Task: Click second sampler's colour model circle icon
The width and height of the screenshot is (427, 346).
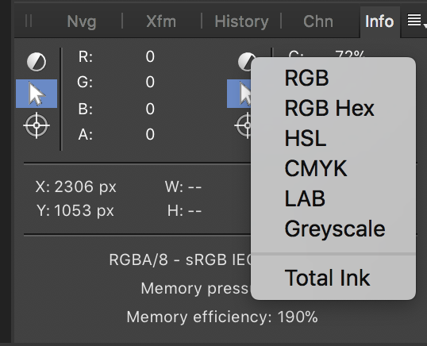Action: 244,62
